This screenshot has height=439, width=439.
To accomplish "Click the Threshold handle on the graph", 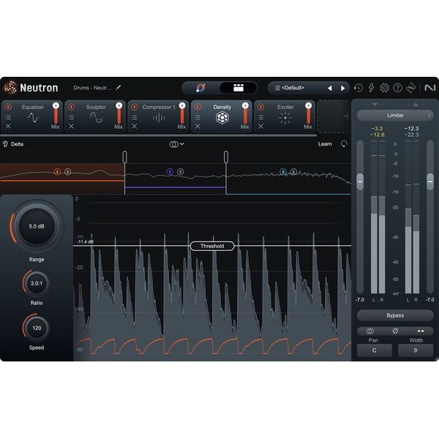I will pos(212,247).
